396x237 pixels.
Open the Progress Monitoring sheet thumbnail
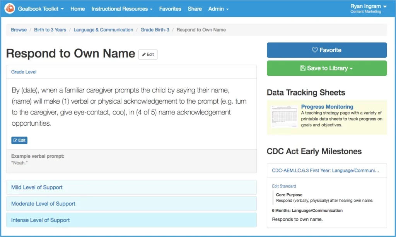[284, 117]
